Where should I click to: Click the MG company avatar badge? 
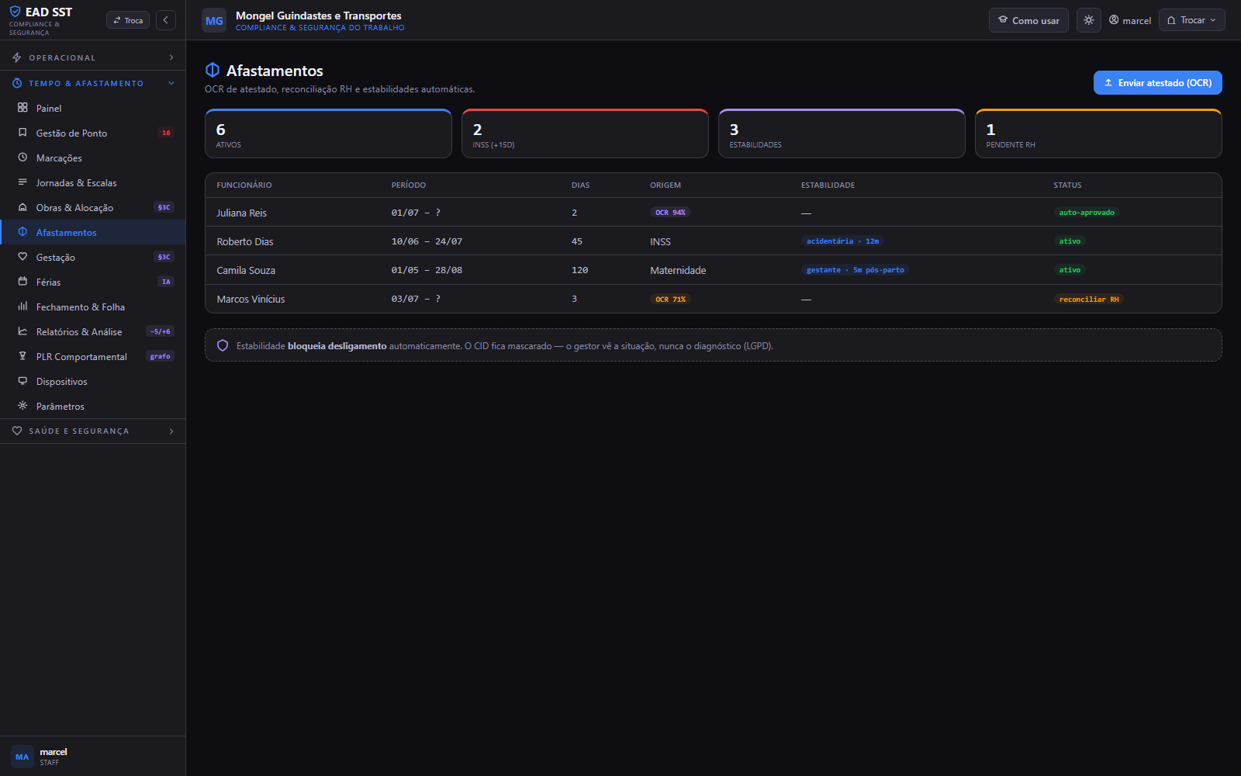[x=214, y=21]
